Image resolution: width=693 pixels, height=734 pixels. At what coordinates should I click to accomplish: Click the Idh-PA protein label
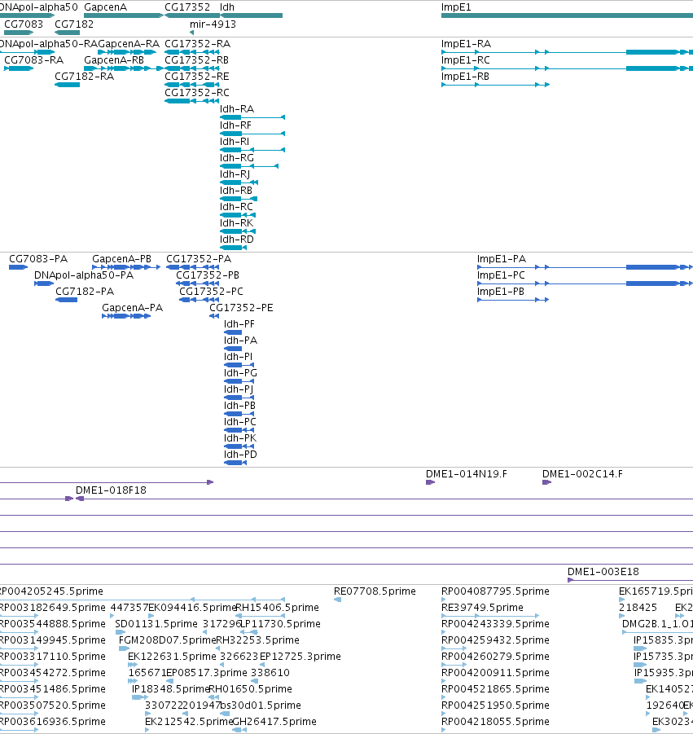pyautogui.click(x=240, y=341)
